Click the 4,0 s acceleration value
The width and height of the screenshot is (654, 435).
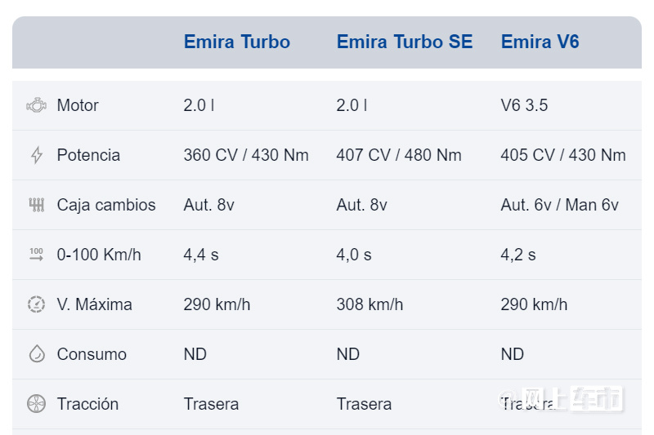(x=354, y=255)
